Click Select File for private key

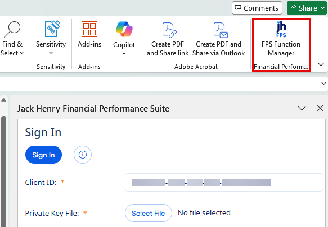[149, 213]
